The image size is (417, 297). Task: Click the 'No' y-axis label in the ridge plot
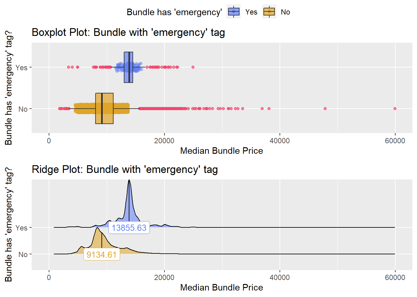coord(23,255)
